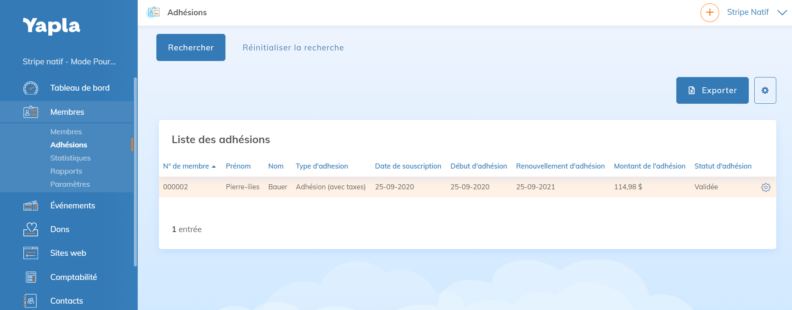Screen dimensions: 792x310
Task: Click amount 114,98 $ cell
Action: [628, 187]
